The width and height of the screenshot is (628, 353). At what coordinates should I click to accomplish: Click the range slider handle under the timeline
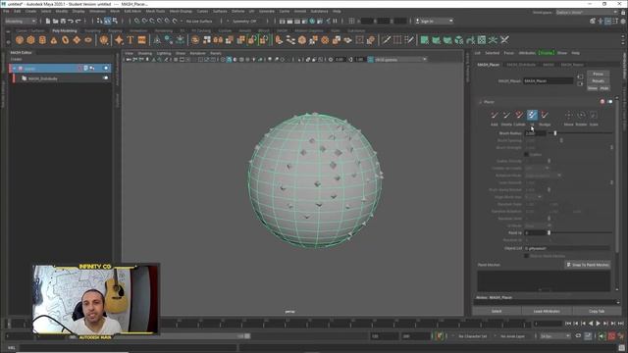(x=247, y=336)
